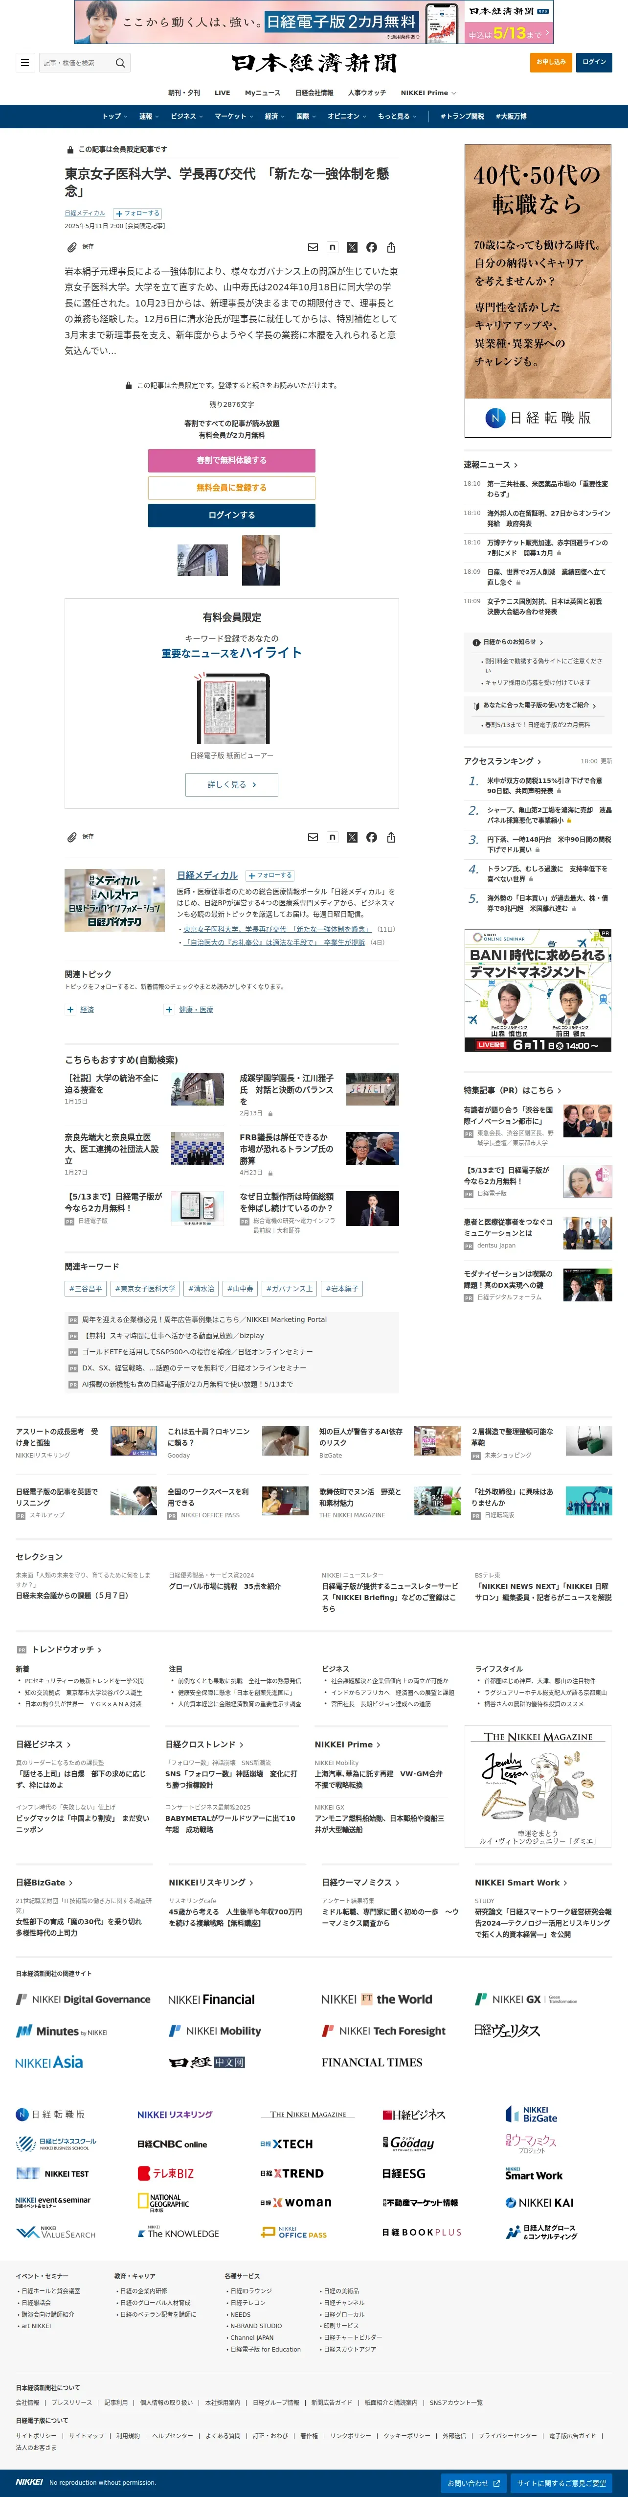Open the テレ東BIZ logo link

pyautogui.click(x=165, y=2173)
